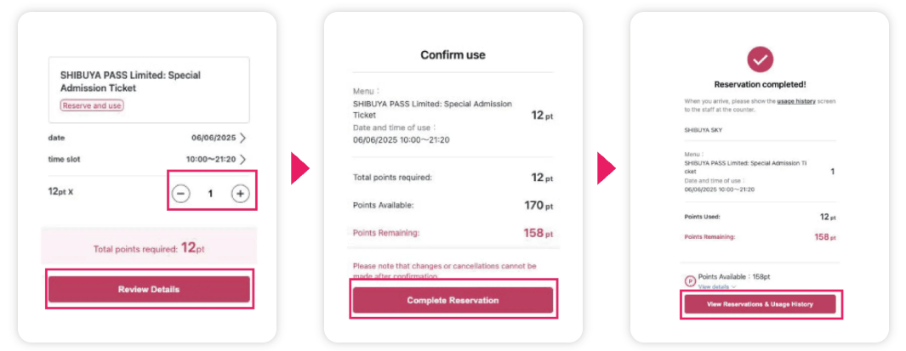Decrease ticket quantity with the minus button
Viewport: 906px width, 351px height.
click(181, 194)
